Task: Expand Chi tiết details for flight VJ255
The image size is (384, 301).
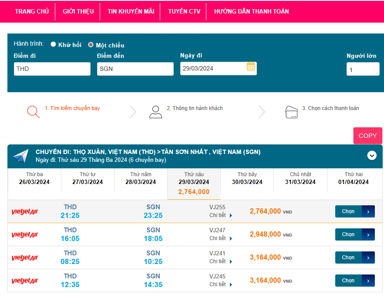Action: pos(220,215)
